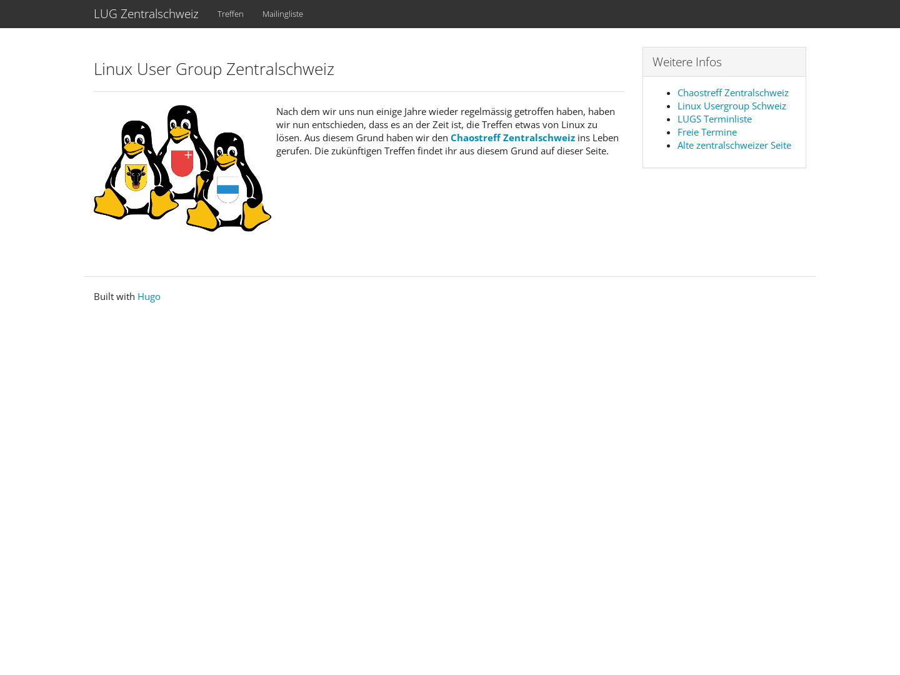Open the Mailingliste menu item
The image size is (900, 675).
(x=282, y=14)
